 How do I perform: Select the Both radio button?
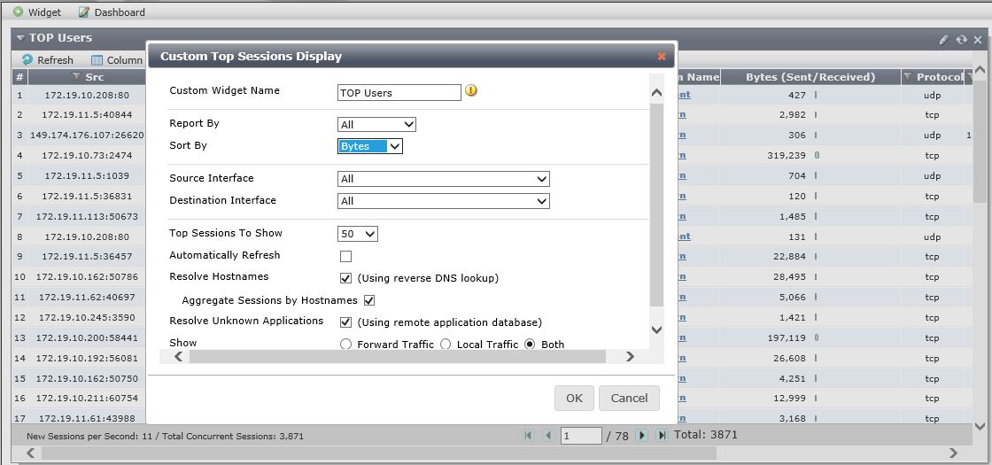(x=530, y=345)
